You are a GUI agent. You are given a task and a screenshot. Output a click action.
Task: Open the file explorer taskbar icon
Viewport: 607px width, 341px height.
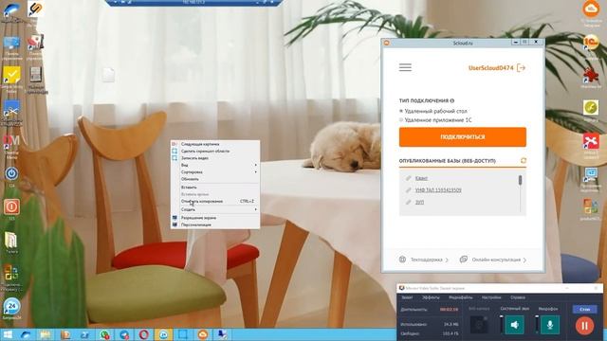pos(45,334)
